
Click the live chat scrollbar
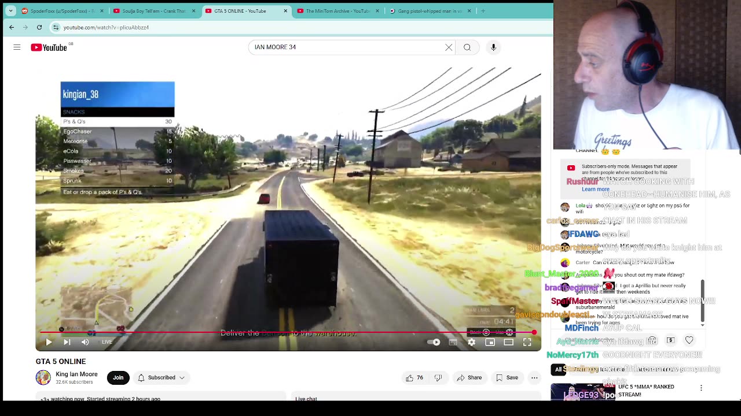tap(703, 300)
